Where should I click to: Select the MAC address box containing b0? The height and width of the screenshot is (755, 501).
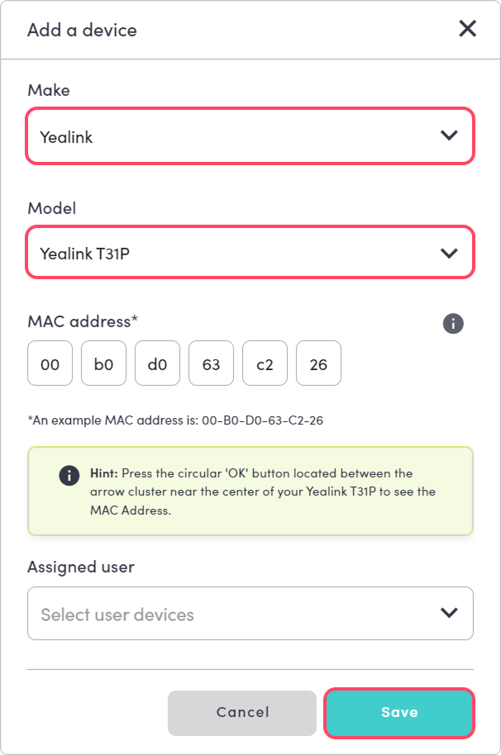click(x=103, y=363)
